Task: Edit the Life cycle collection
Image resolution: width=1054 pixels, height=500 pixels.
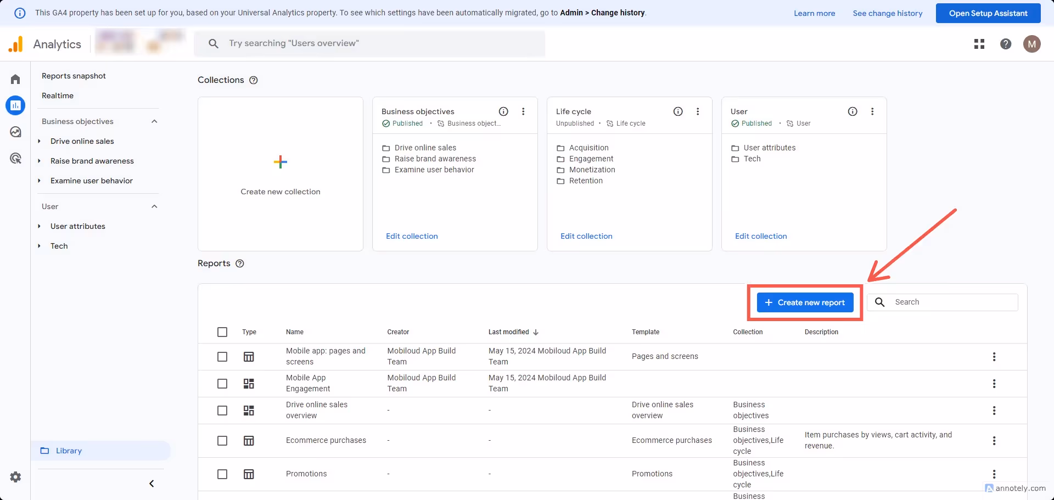Action: tap(586, 236)
